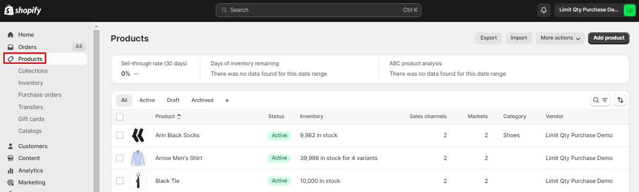Open search and filter for products
This screenshot has width=639, height=192.
pos(600,100)
